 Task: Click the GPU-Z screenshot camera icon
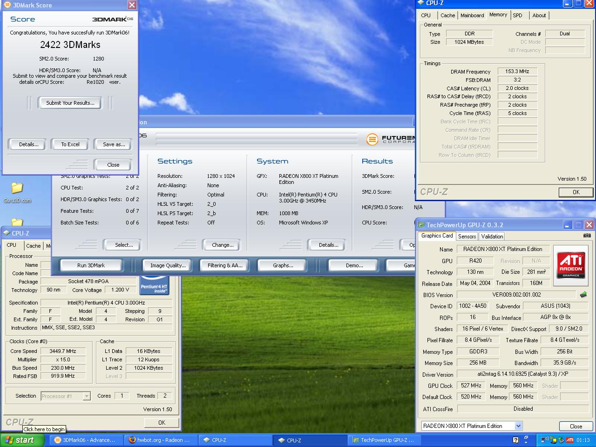point(587,236)
